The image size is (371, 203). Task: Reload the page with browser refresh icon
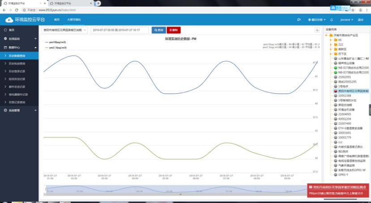click(17, 9)
